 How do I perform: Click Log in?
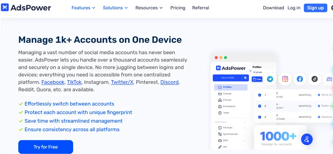tap(294, 8)
